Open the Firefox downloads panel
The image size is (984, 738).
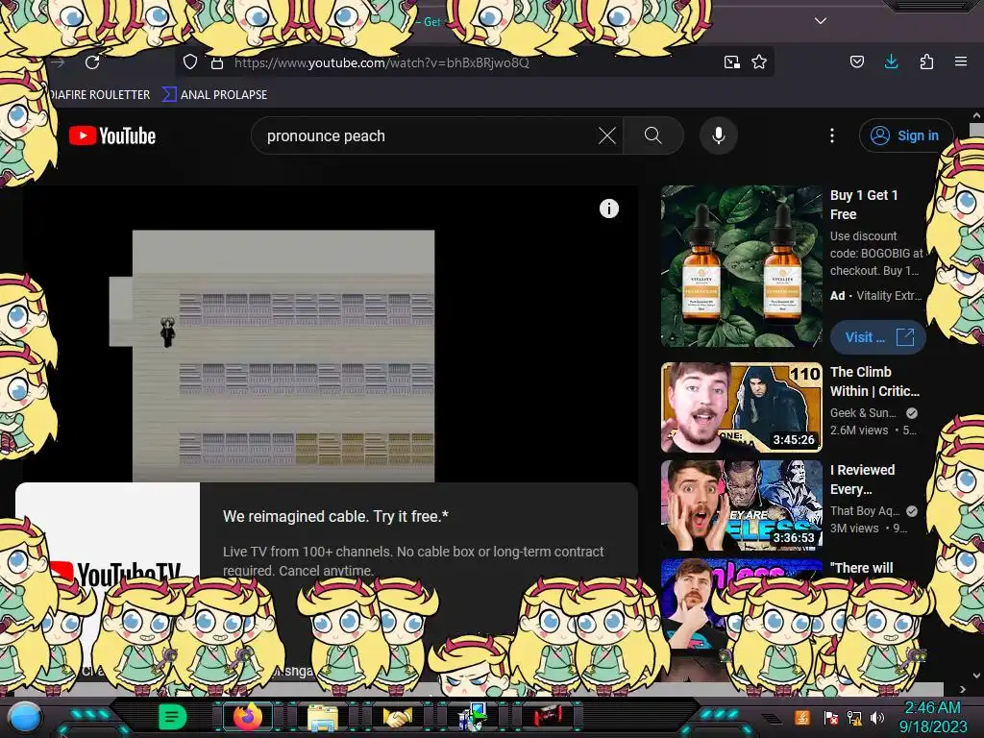coord(891,61)
